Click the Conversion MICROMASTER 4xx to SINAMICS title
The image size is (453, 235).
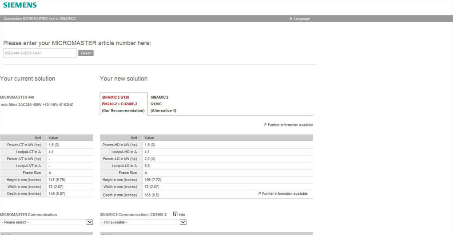[40, 19]
